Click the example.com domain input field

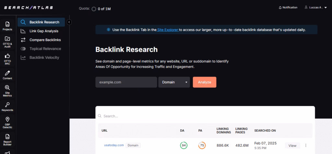tap(126, 82)
